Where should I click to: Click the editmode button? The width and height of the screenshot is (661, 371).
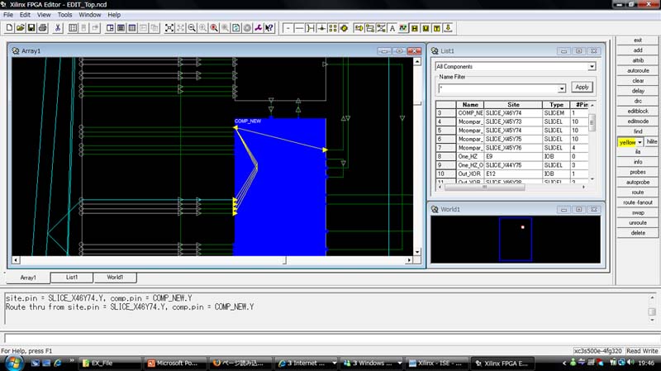tap(637, 121)
